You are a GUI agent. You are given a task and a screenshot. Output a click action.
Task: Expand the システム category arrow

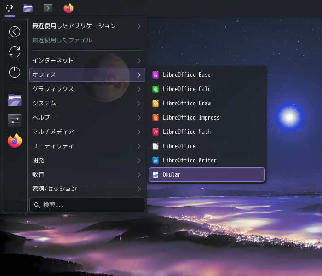(x=139, y=103)
